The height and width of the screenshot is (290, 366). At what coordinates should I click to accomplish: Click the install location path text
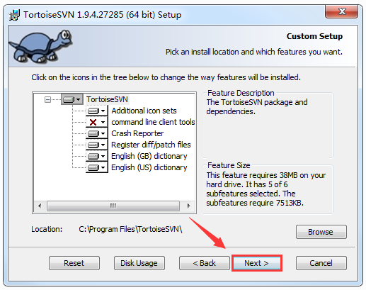[130, 229]
